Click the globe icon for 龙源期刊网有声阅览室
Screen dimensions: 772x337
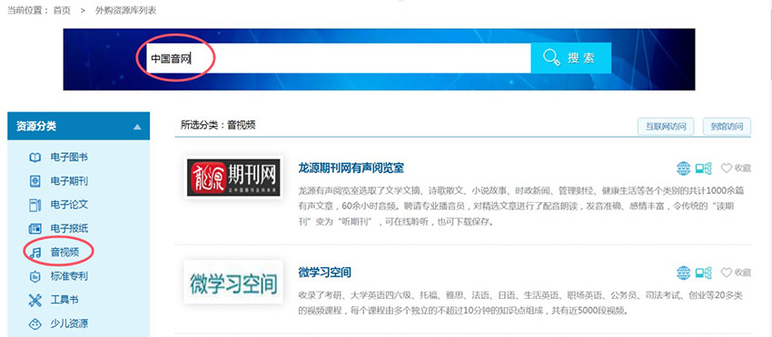point(683,168)
